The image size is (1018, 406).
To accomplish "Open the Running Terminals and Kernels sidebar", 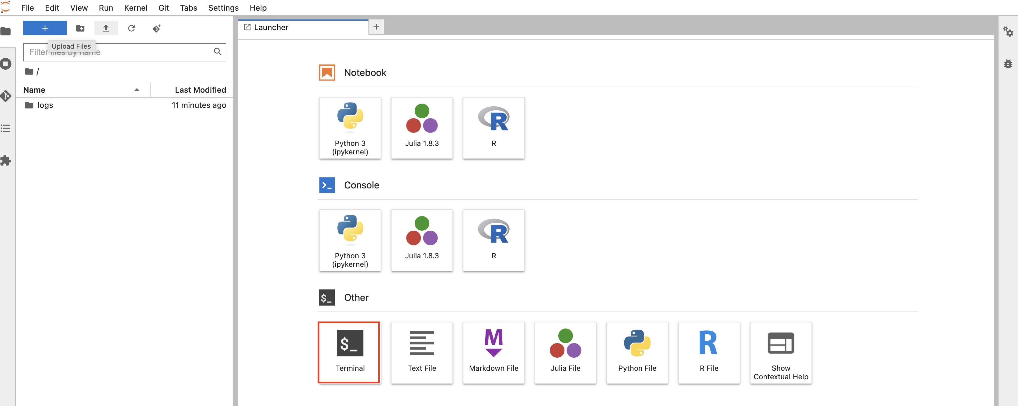I will [x=6, y=64].
